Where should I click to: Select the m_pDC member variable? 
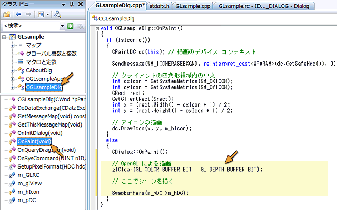(x=27, y=200)
